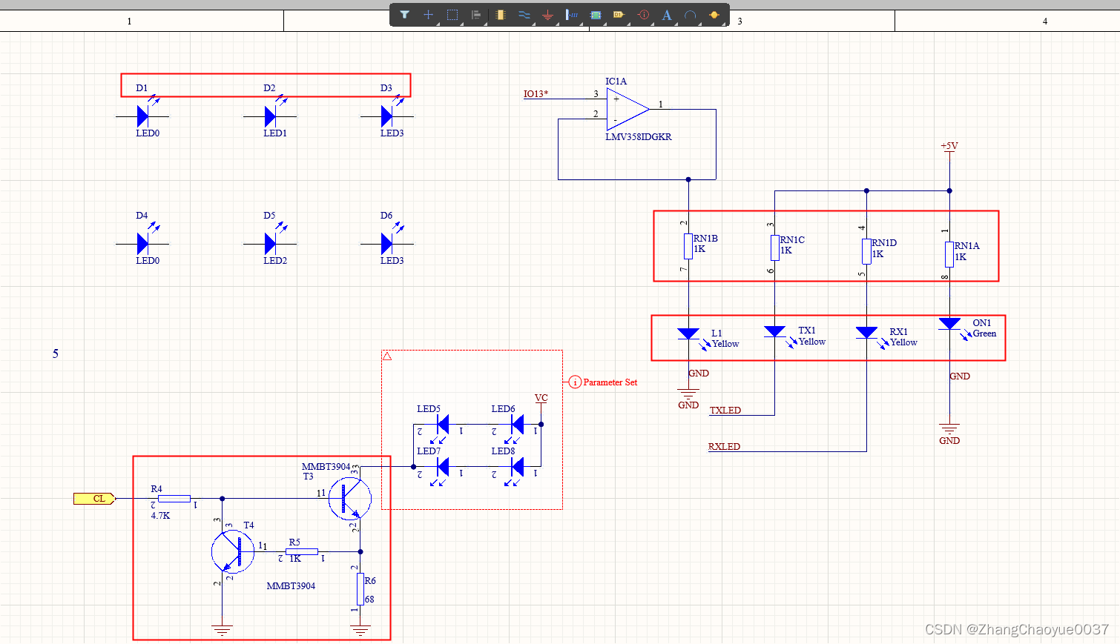
Task: Select the 4.7K value text
Action: (160, 516)
